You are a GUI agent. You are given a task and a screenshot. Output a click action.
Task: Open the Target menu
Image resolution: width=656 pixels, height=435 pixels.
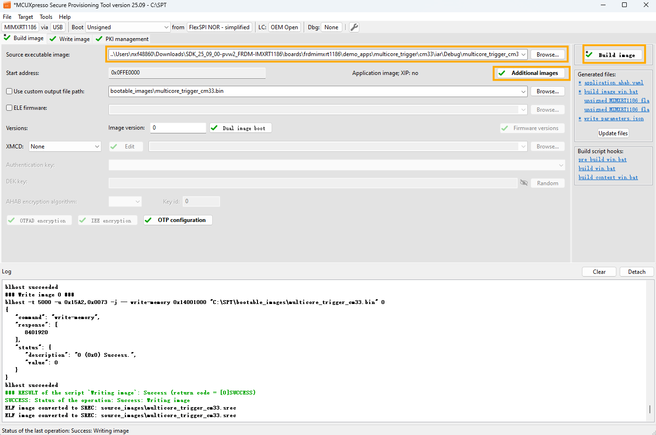tap(25, 16)
